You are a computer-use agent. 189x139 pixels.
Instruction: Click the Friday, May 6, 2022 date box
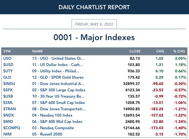click(94, 24)
